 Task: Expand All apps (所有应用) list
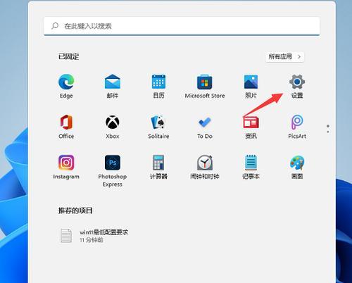pyautogui.click(x=284, y=57)
